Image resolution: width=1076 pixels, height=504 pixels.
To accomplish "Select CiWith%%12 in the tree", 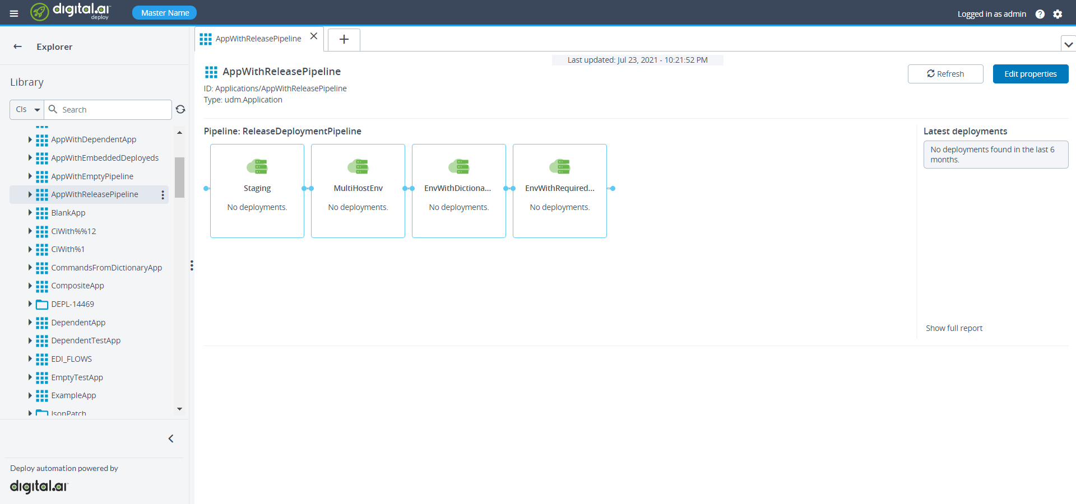I will point(73,231).
